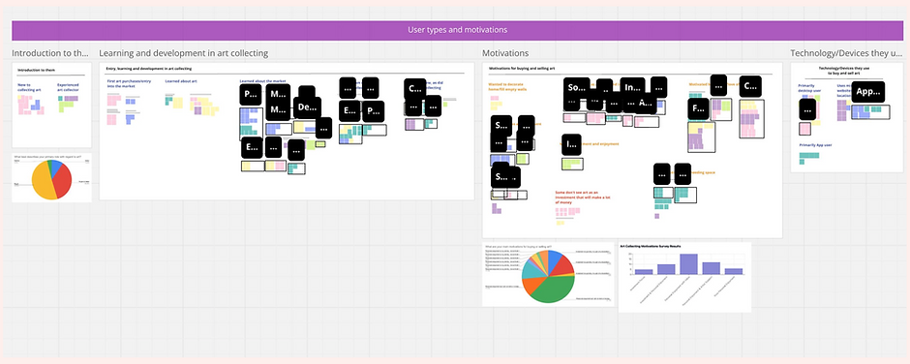Click the black 'In...' tag
The width and height of the screenshot is (910, 364).
pyautogui.click(x=632, y=88)
